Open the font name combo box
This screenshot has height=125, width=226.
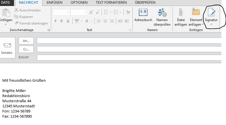pyautogui.click(x=61, y=13)
